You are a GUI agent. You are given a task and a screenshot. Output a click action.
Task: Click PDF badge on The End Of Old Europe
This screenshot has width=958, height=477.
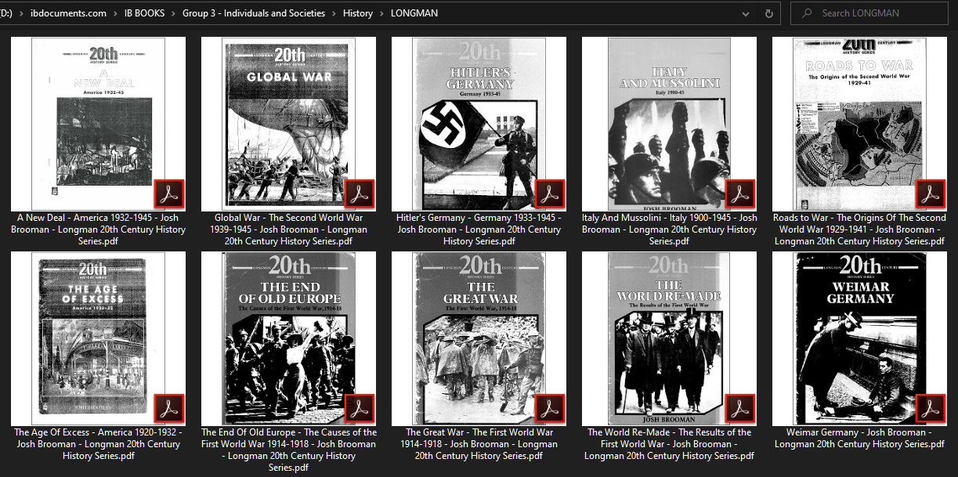click(x=359, y=408)
